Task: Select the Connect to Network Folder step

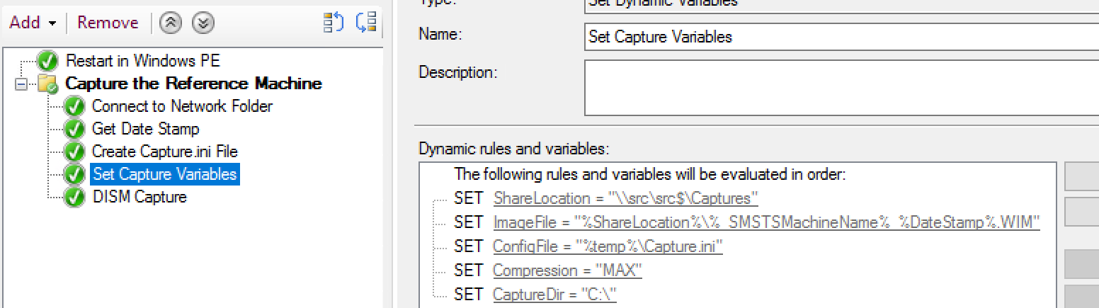Action: pos(182,106)
